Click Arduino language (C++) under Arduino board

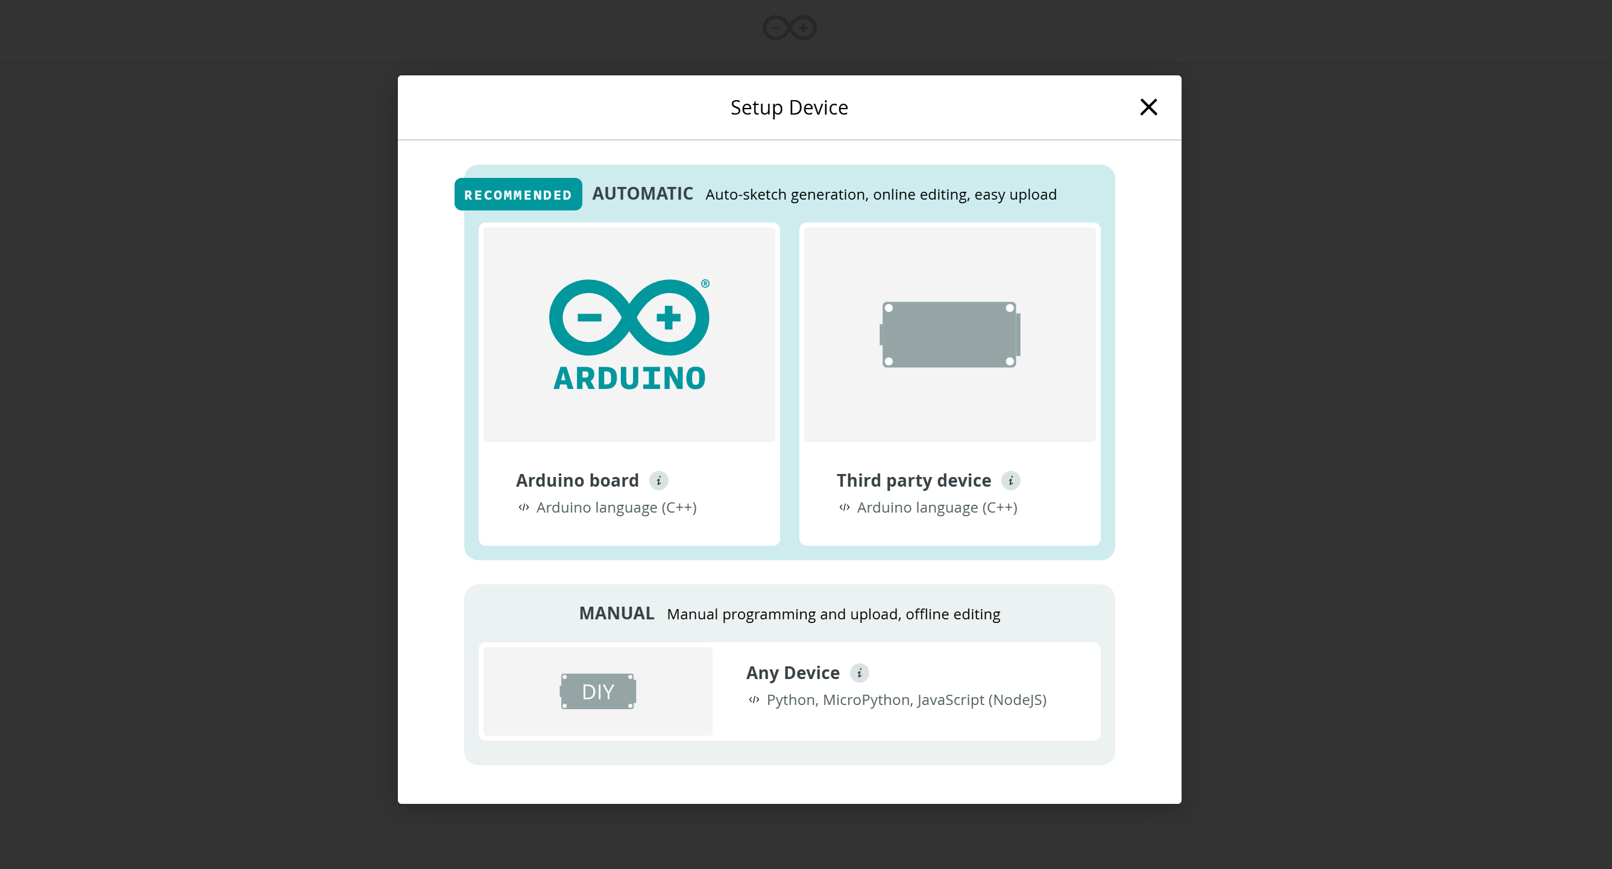pyautogui.click(x=616, y=507)
